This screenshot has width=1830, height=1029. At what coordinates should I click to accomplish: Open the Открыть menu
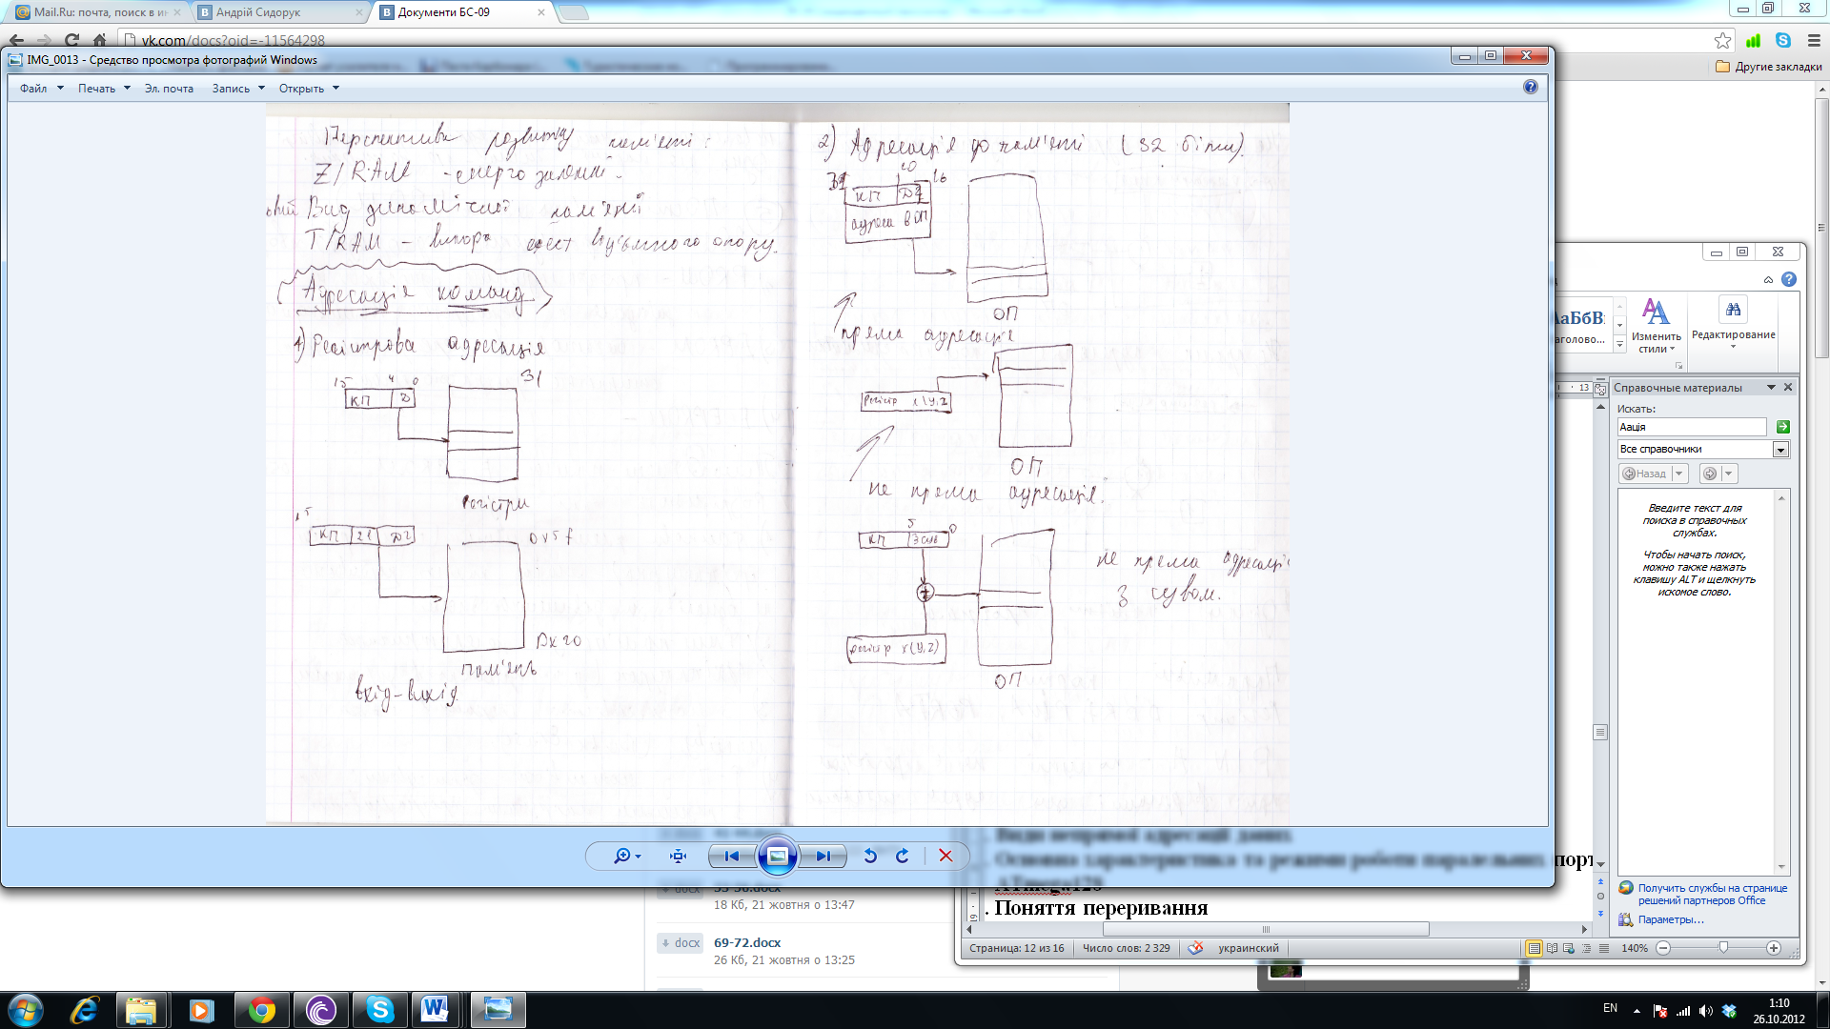pyautogui.click(x=309, y=89)
